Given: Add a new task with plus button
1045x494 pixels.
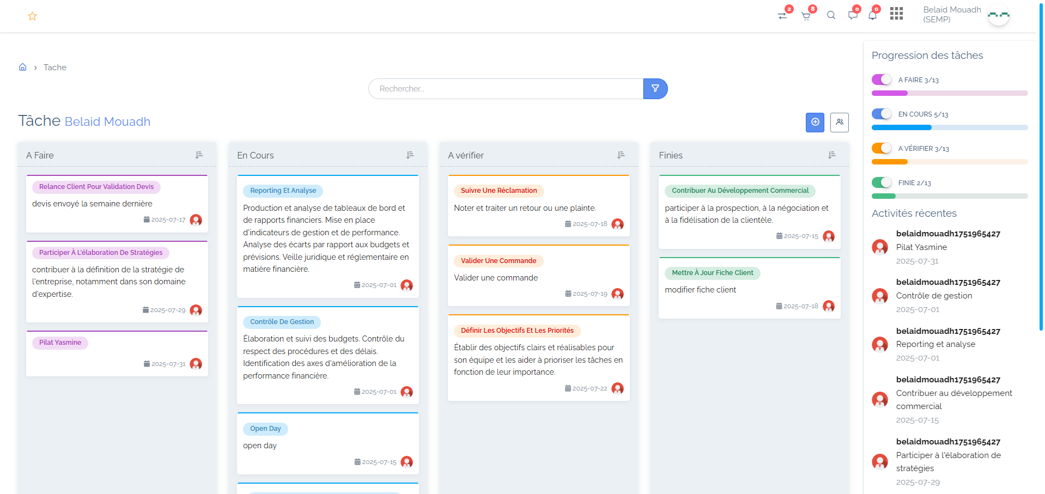Looking at the screenshot, I should pyautogui.click(x=815, y=123).
